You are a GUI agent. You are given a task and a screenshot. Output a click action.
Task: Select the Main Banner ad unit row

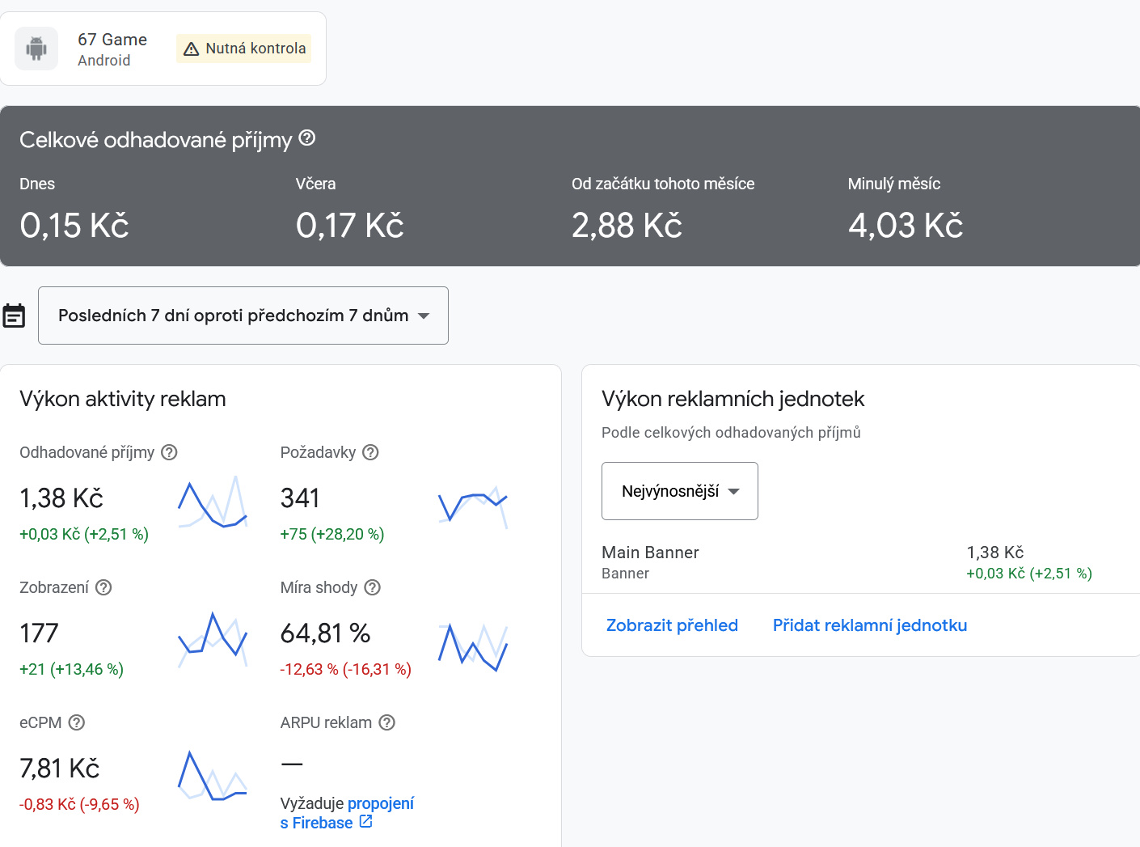click(x=860, y=562)
